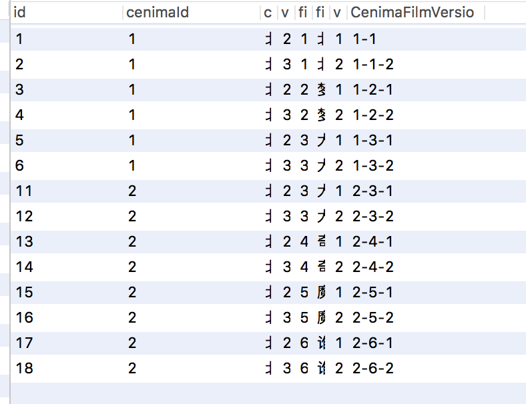This screenshot has height=404, width=526.
Task: Select the cell with value 1-3-1
Action: (x=372, y=141)
